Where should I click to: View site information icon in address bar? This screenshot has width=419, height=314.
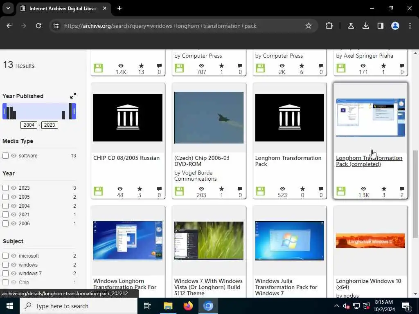point(56,26)
